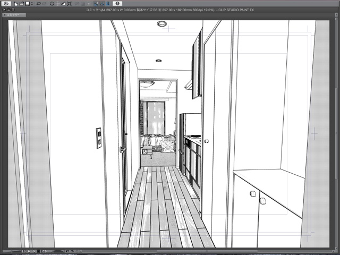Open CLIP STUDIO support help icon
The height and width of the screenshot is (255, 340).
(x=117, y=4)
